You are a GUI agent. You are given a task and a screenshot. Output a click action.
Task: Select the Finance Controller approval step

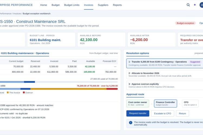coord(165,103)
